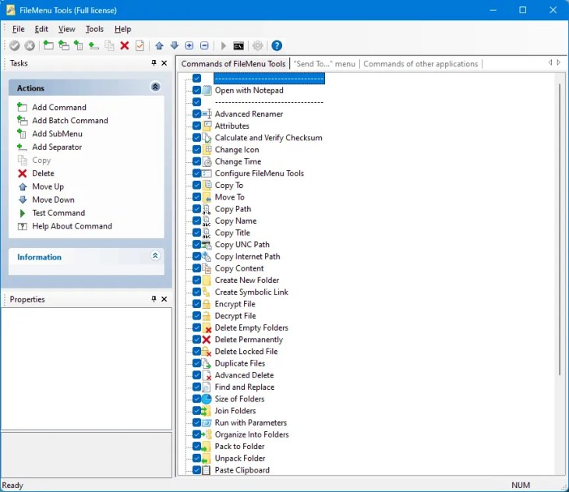Click the Test Command play toolbar icon
569x492 pixels.
[224, 46]
